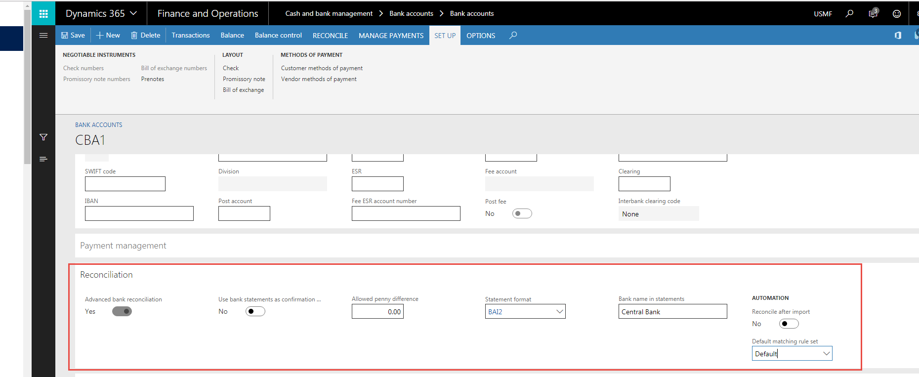Open the notifications message icon
This screenshot has width=919, height=377.
click(873, 13)
